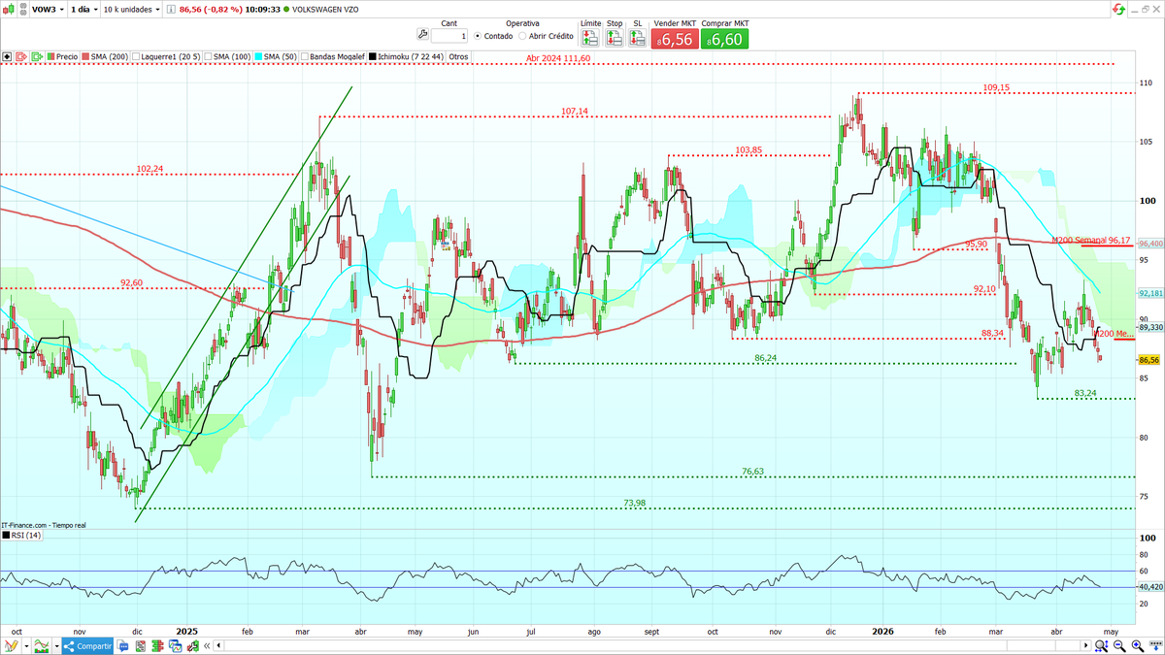Click the 40,420 RSI value label
This screenshot has width=1165, height=655.
tap(1150, 587)
